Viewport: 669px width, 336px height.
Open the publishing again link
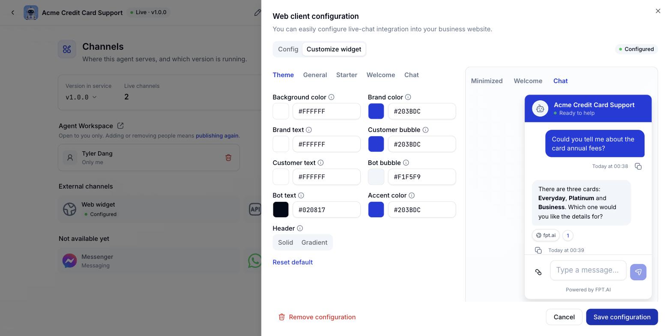coord(217,135)
